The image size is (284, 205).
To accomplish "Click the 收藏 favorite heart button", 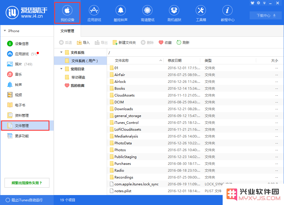I will [x=165, y=42].
